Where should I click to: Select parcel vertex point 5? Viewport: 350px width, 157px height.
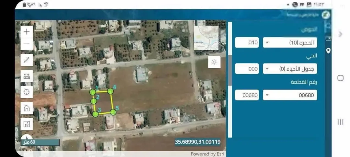pyautogui.click(x=113, y=112)
